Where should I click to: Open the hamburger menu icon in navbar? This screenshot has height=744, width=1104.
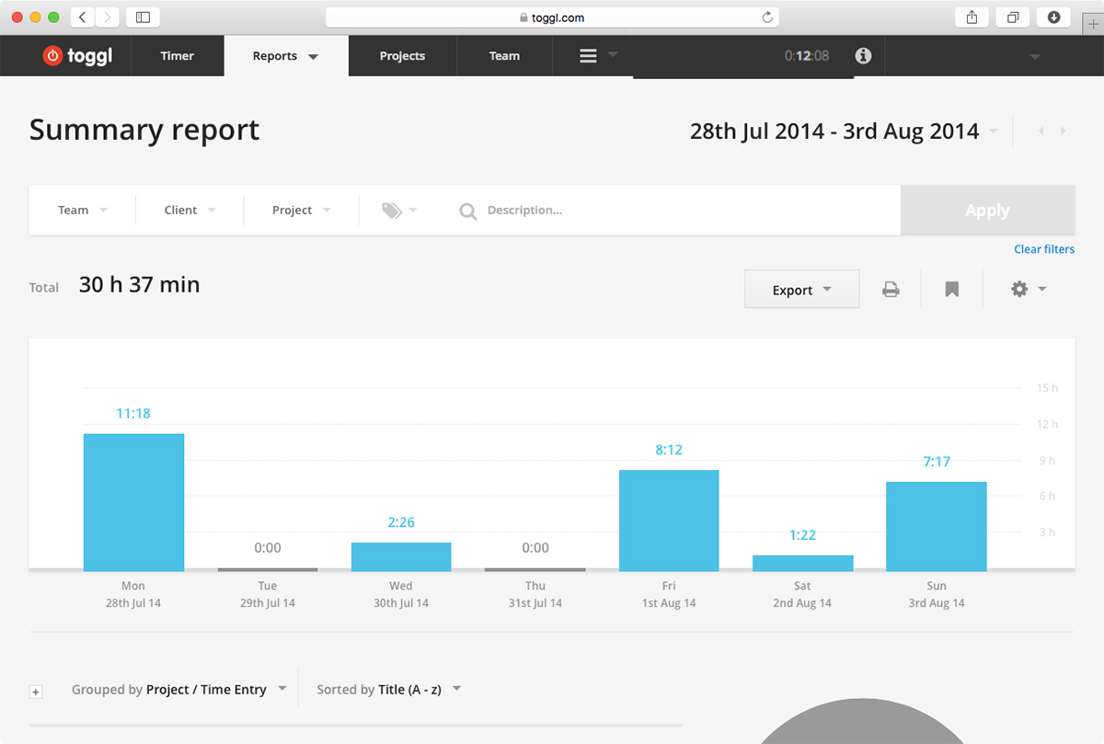[x=588, y=56]
